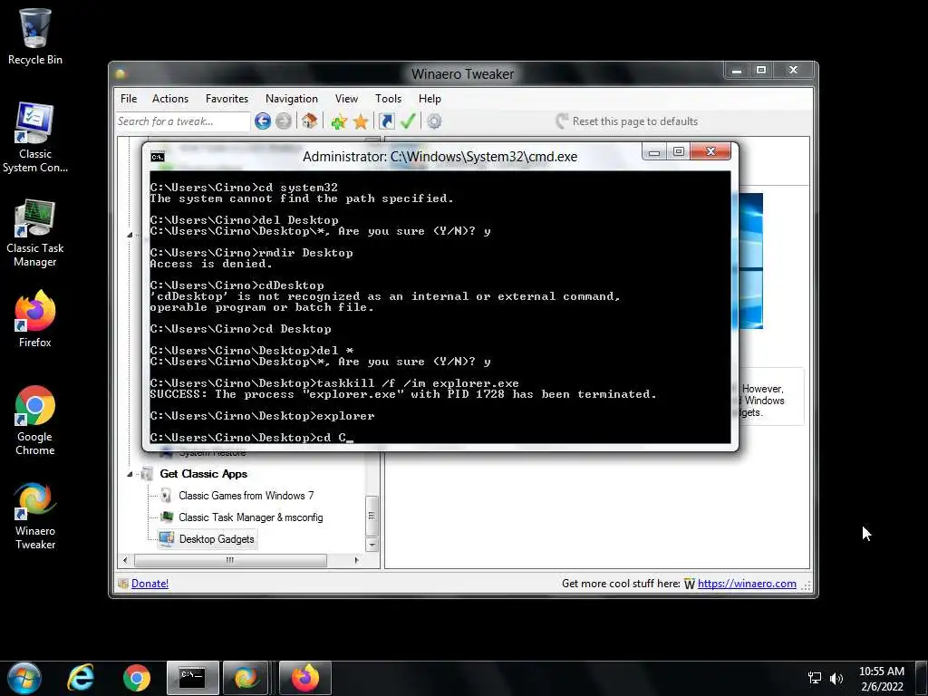
Task: Open the Firefox desktop shortcut
Action: coord(35,319)
